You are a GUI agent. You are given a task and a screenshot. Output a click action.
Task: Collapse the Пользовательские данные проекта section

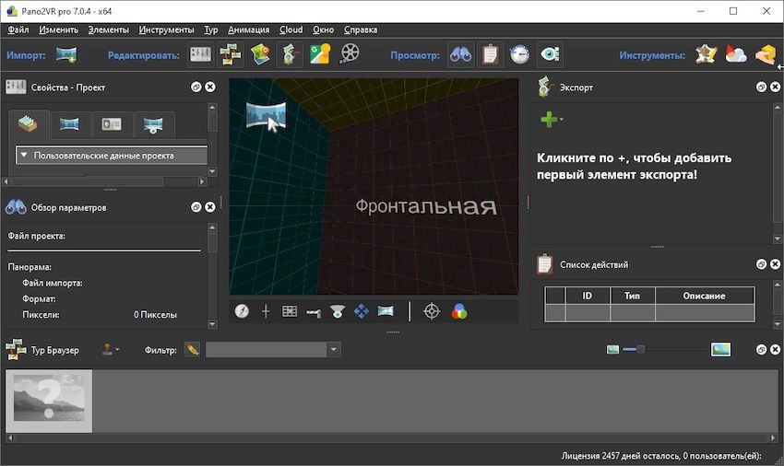point(23,156)
